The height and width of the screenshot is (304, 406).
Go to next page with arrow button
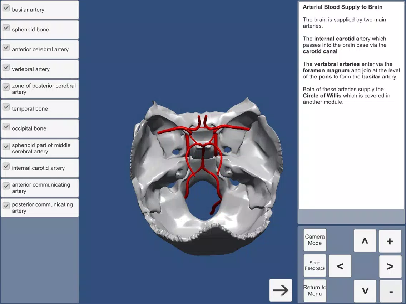tap(281, 290)
